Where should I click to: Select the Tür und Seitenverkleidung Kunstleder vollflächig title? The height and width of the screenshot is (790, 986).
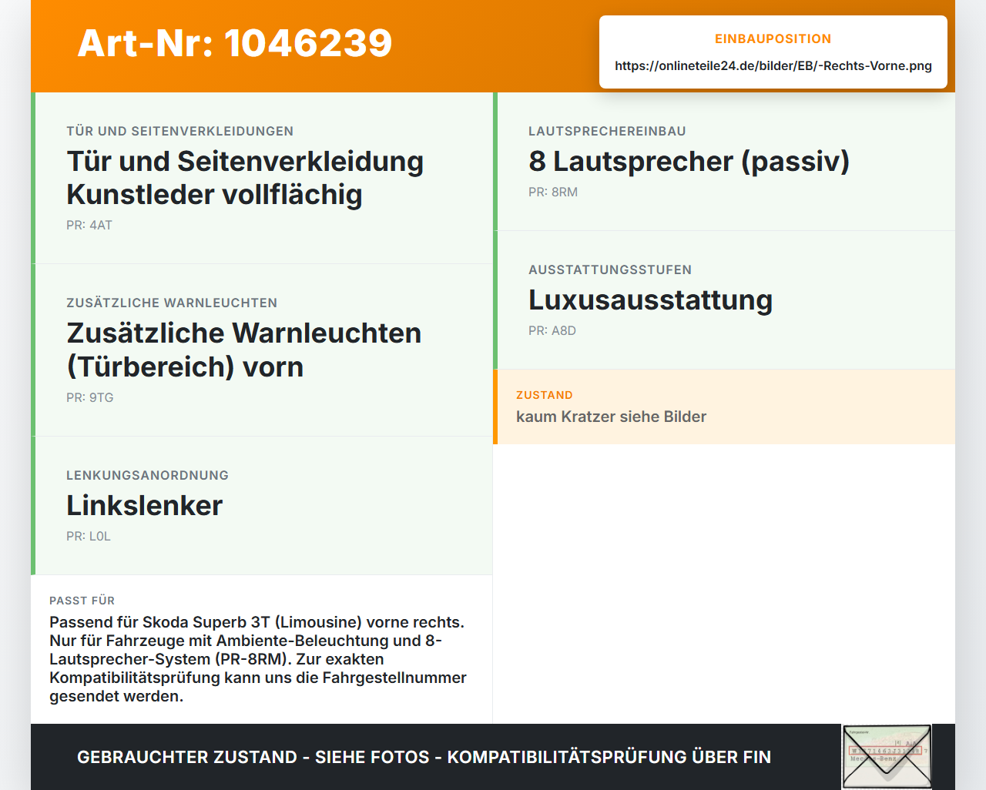245,178
